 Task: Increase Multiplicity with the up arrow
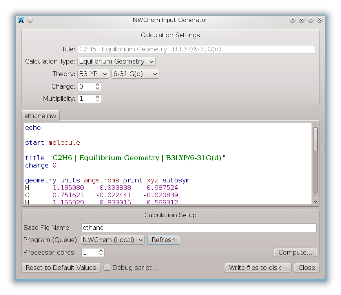pyautogui.click(x=97, y=97)
